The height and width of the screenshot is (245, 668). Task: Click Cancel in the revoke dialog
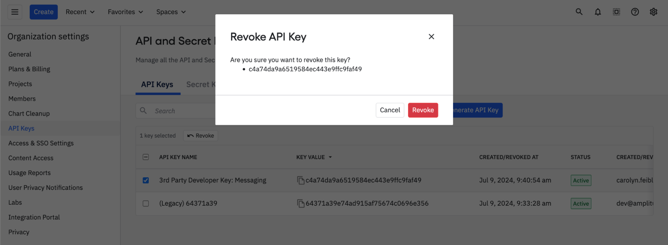tap(390, 110)
